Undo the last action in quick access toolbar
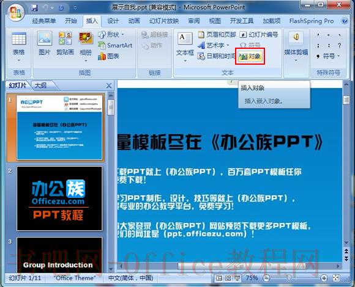This screenshot has width=355, height=287. [x=46, y=8]
